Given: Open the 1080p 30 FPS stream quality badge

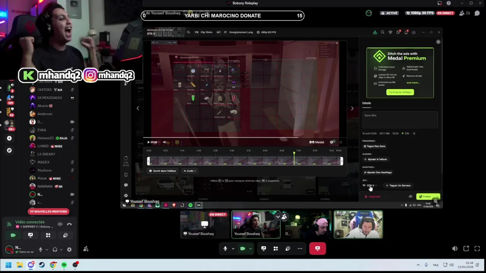Looking at the screenshot, I should (x=420, y=13).
